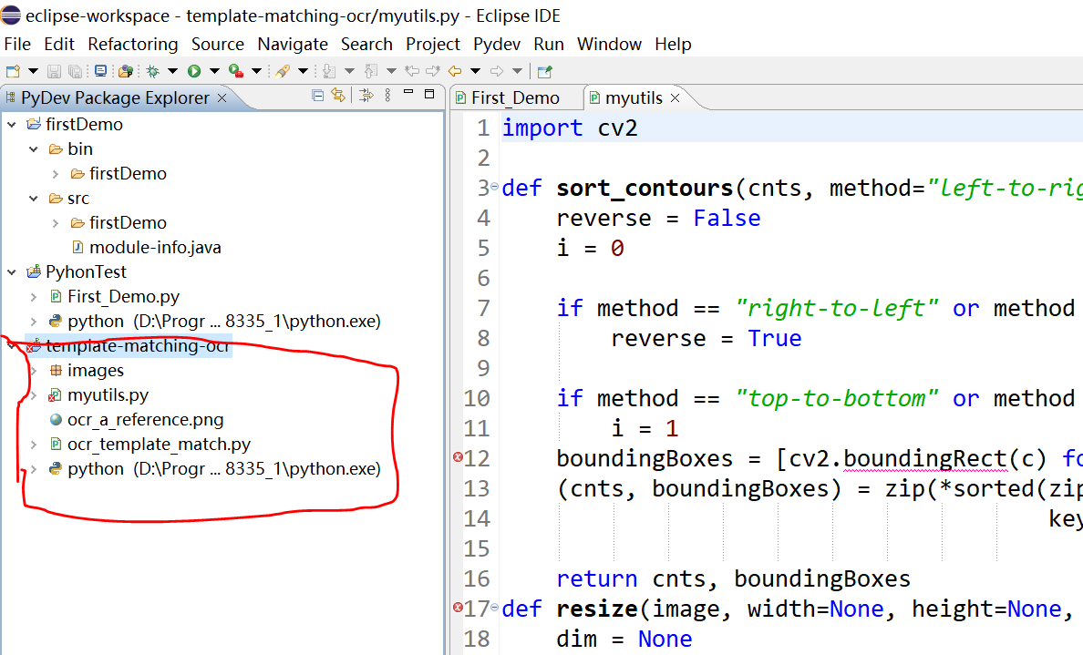The height and width of the screenshot is (655, 1083).
Task: Open Package Explorer filters icon
Action: (366, 96)
